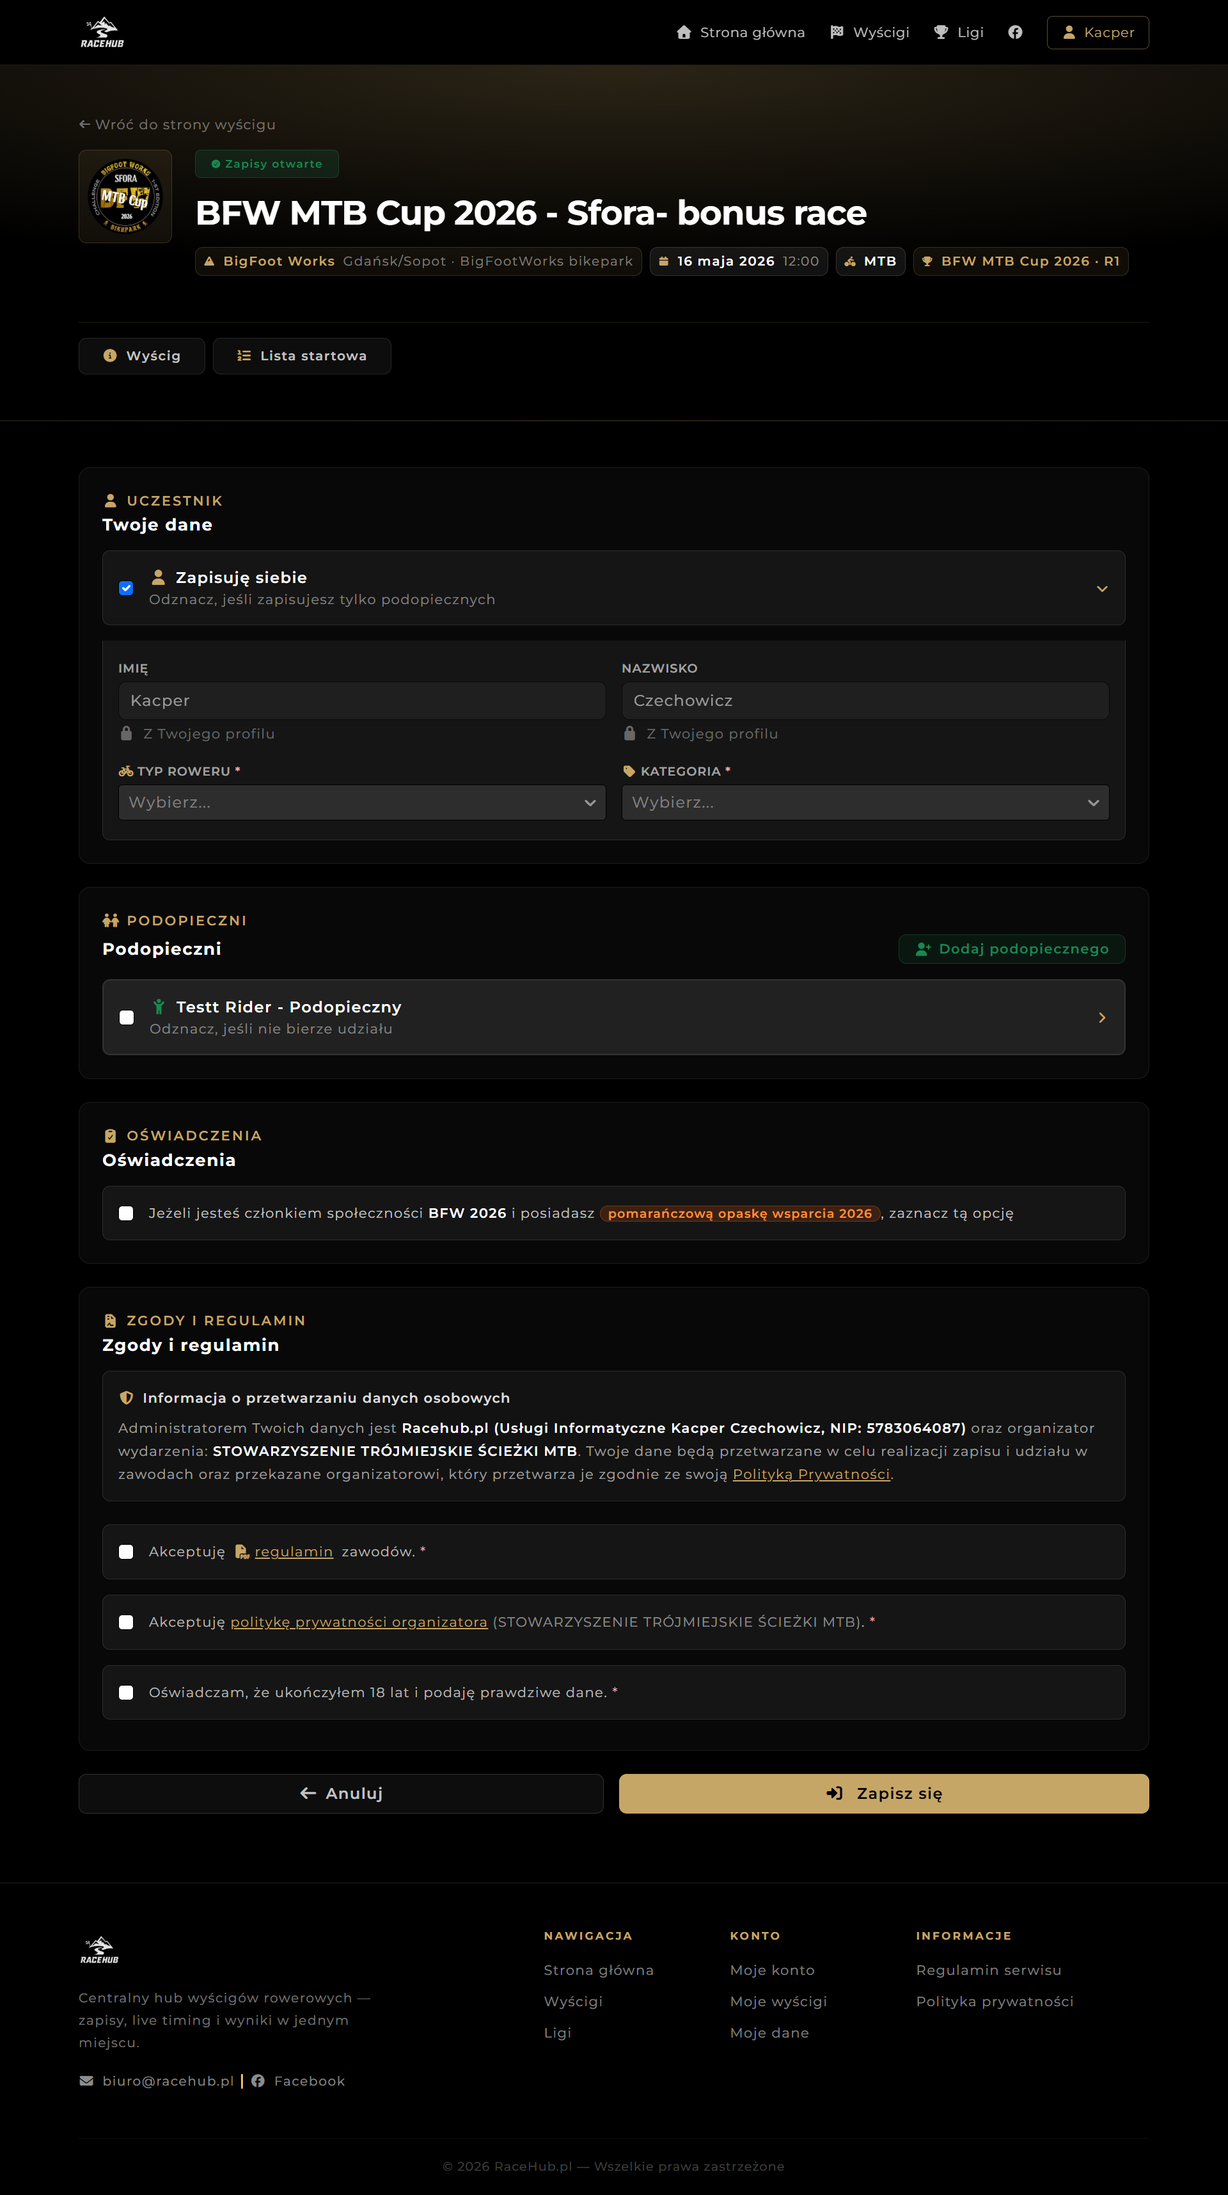Open the Kacper user menu

click(1098, 33)
